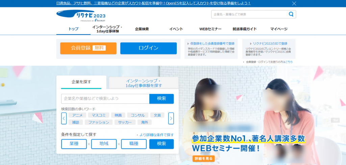The width and height of the screenshot is (346, 165).
Task: Go to マイページ menu item
Action: point(279,29)
